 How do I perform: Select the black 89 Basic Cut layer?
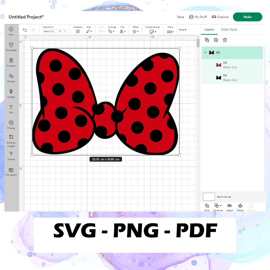(232, 78)
